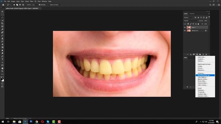This screenshot has height=124, width=221.
Task: Select the Crop tool
Action: (x=2, y=23)
